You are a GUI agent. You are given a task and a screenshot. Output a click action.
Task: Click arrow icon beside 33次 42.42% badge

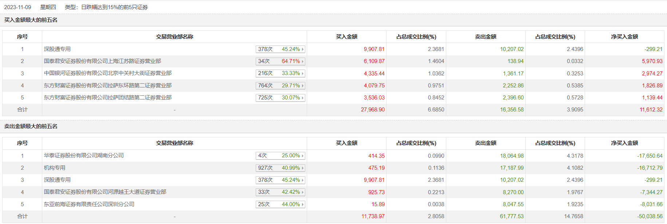pos(302,192)
